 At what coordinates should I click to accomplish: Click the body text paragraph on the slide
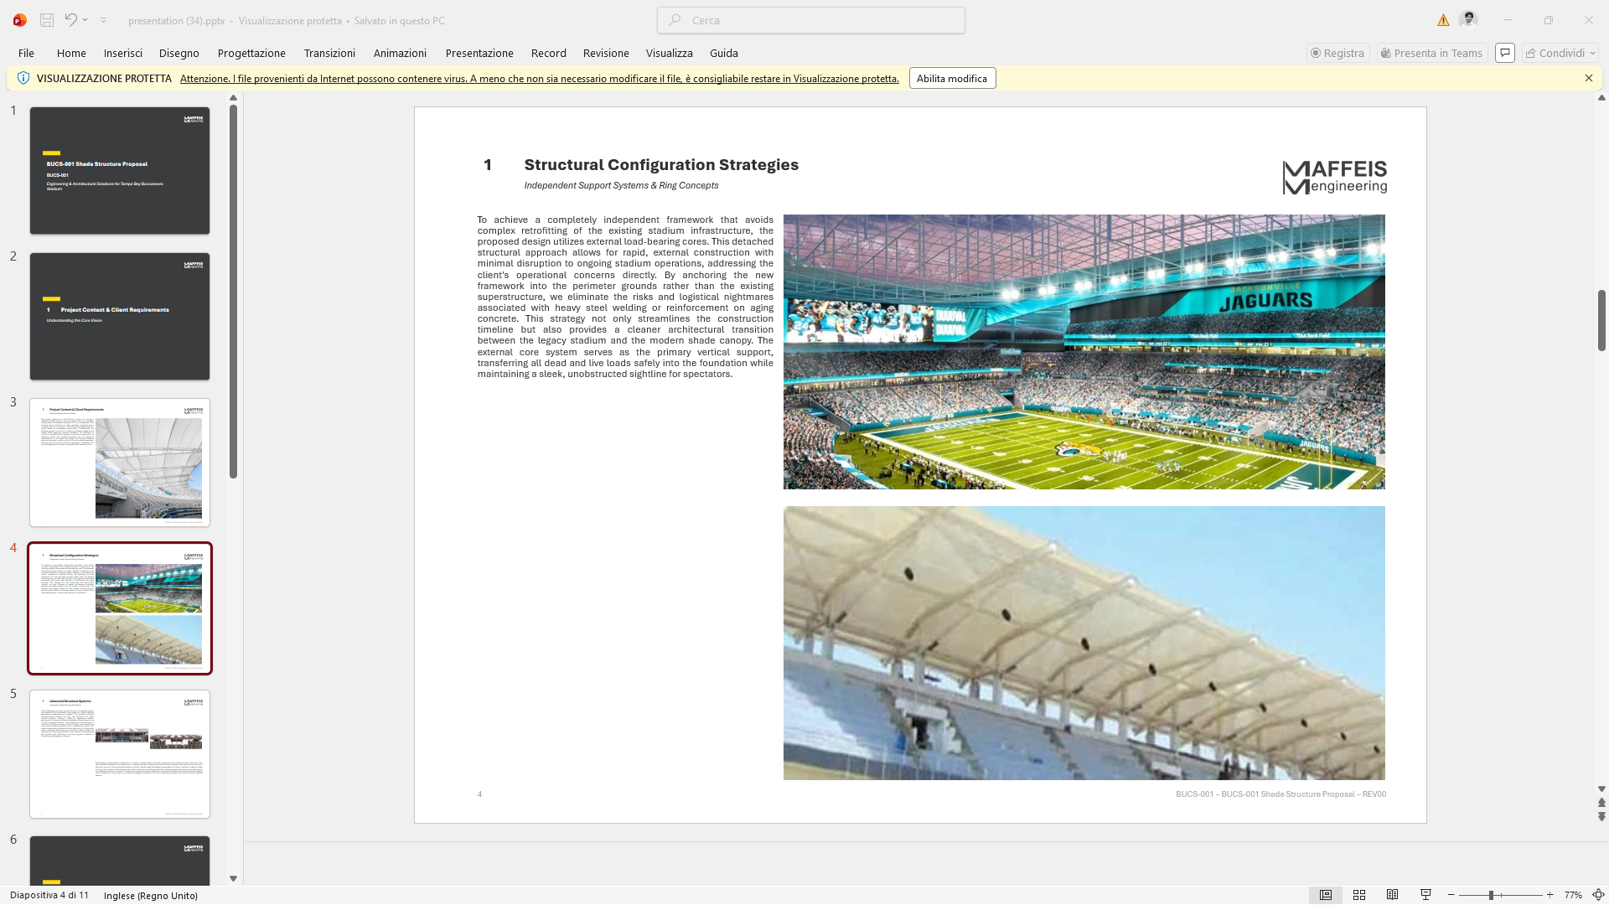point(625,297)
